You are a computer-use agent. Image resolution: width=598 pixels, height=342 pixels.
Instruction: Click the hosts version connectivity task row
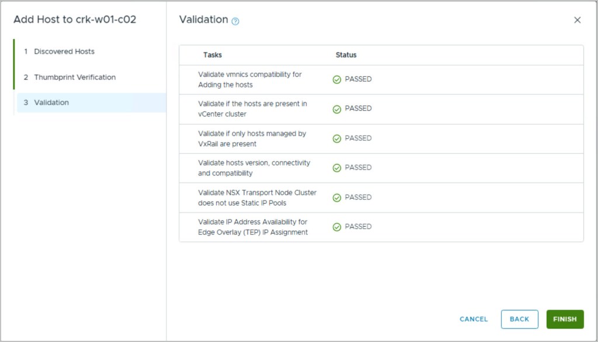click(x=254, y=168)
